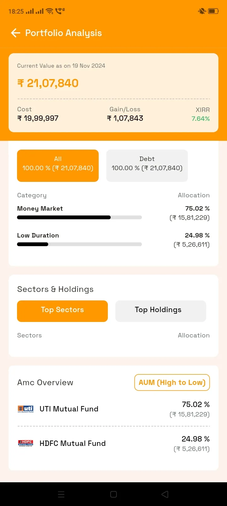The width and height of the screenshot is (227, 506).
Task: Tap the XIRR 7.64% value
Action: point(201,119)
